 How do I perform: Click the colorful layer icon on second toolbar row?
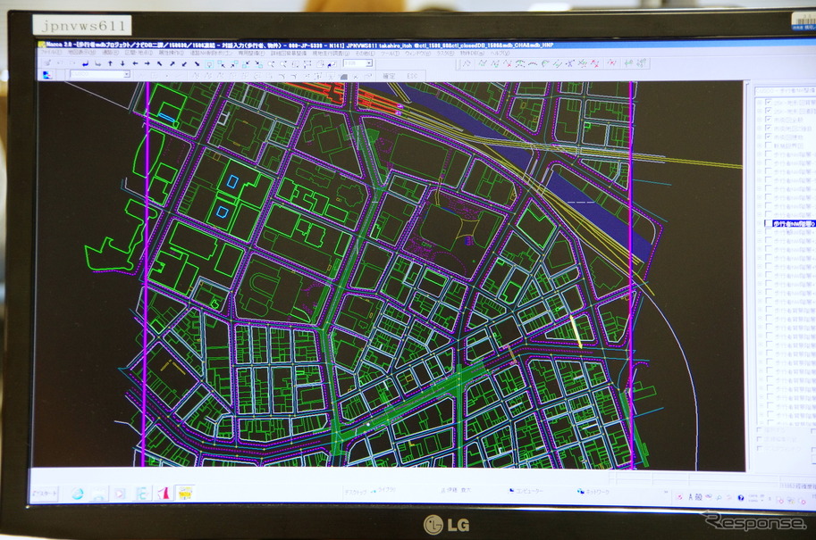click(x=47, y=75)
